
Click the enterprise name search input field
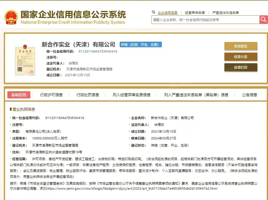tap(205, 20)
